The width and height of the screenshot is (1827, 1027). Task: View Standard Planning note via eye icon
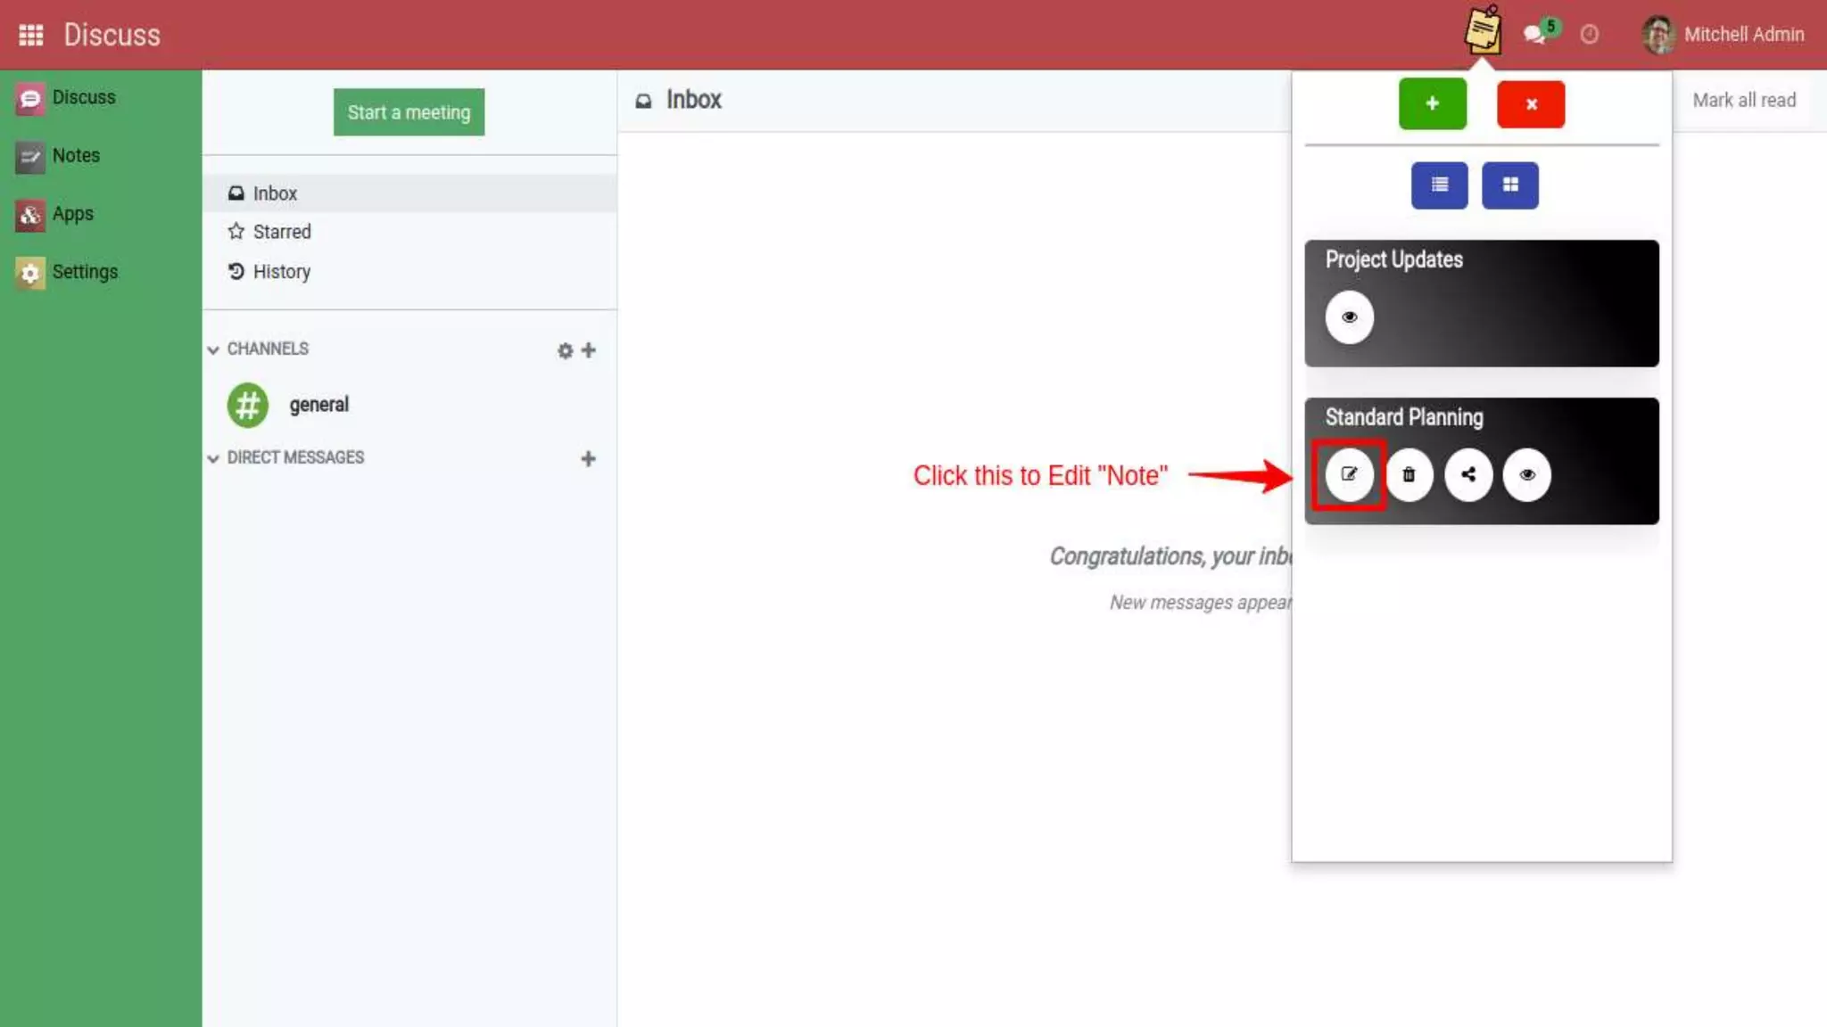point(1527,474)
